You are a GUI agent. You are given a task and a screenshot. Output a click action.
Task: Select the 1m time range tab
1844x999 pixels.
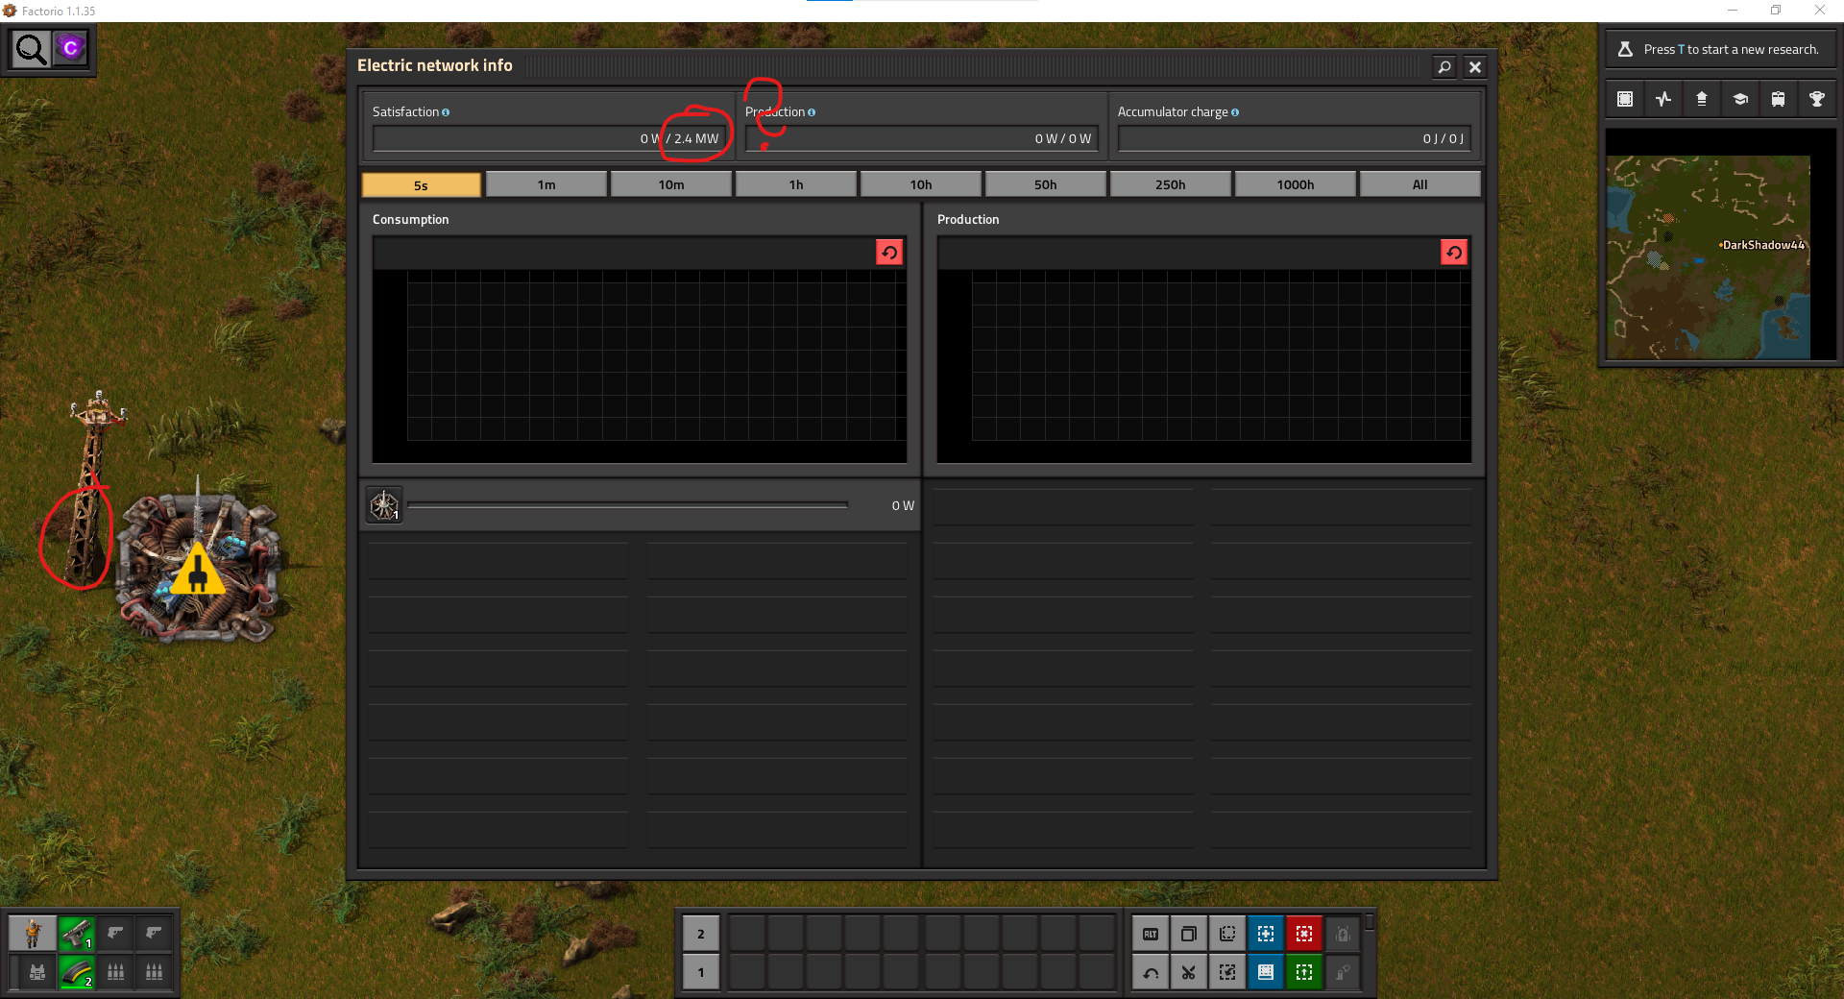546,184
